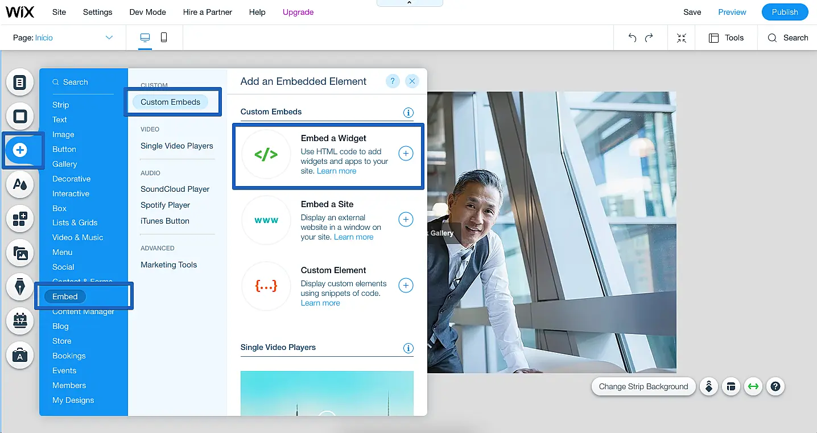The height and width of the screenshot is (433, 817).
Task: Click the Change Strip Background button
Action: tap(643, 387)
